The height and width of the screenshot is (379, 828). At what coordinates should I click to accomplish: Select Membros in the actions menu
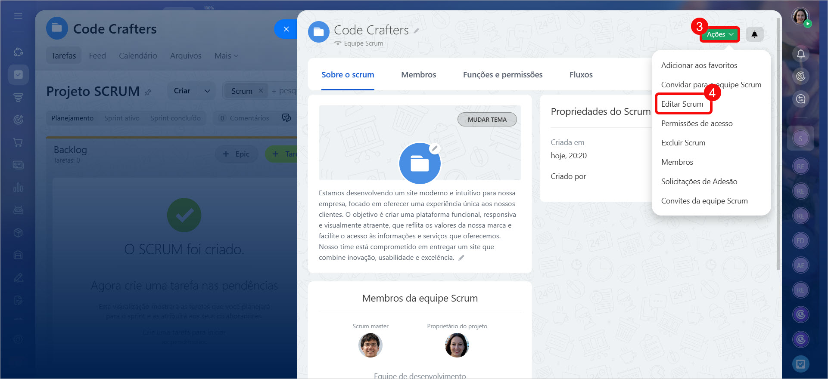click(x=677, y=162)
